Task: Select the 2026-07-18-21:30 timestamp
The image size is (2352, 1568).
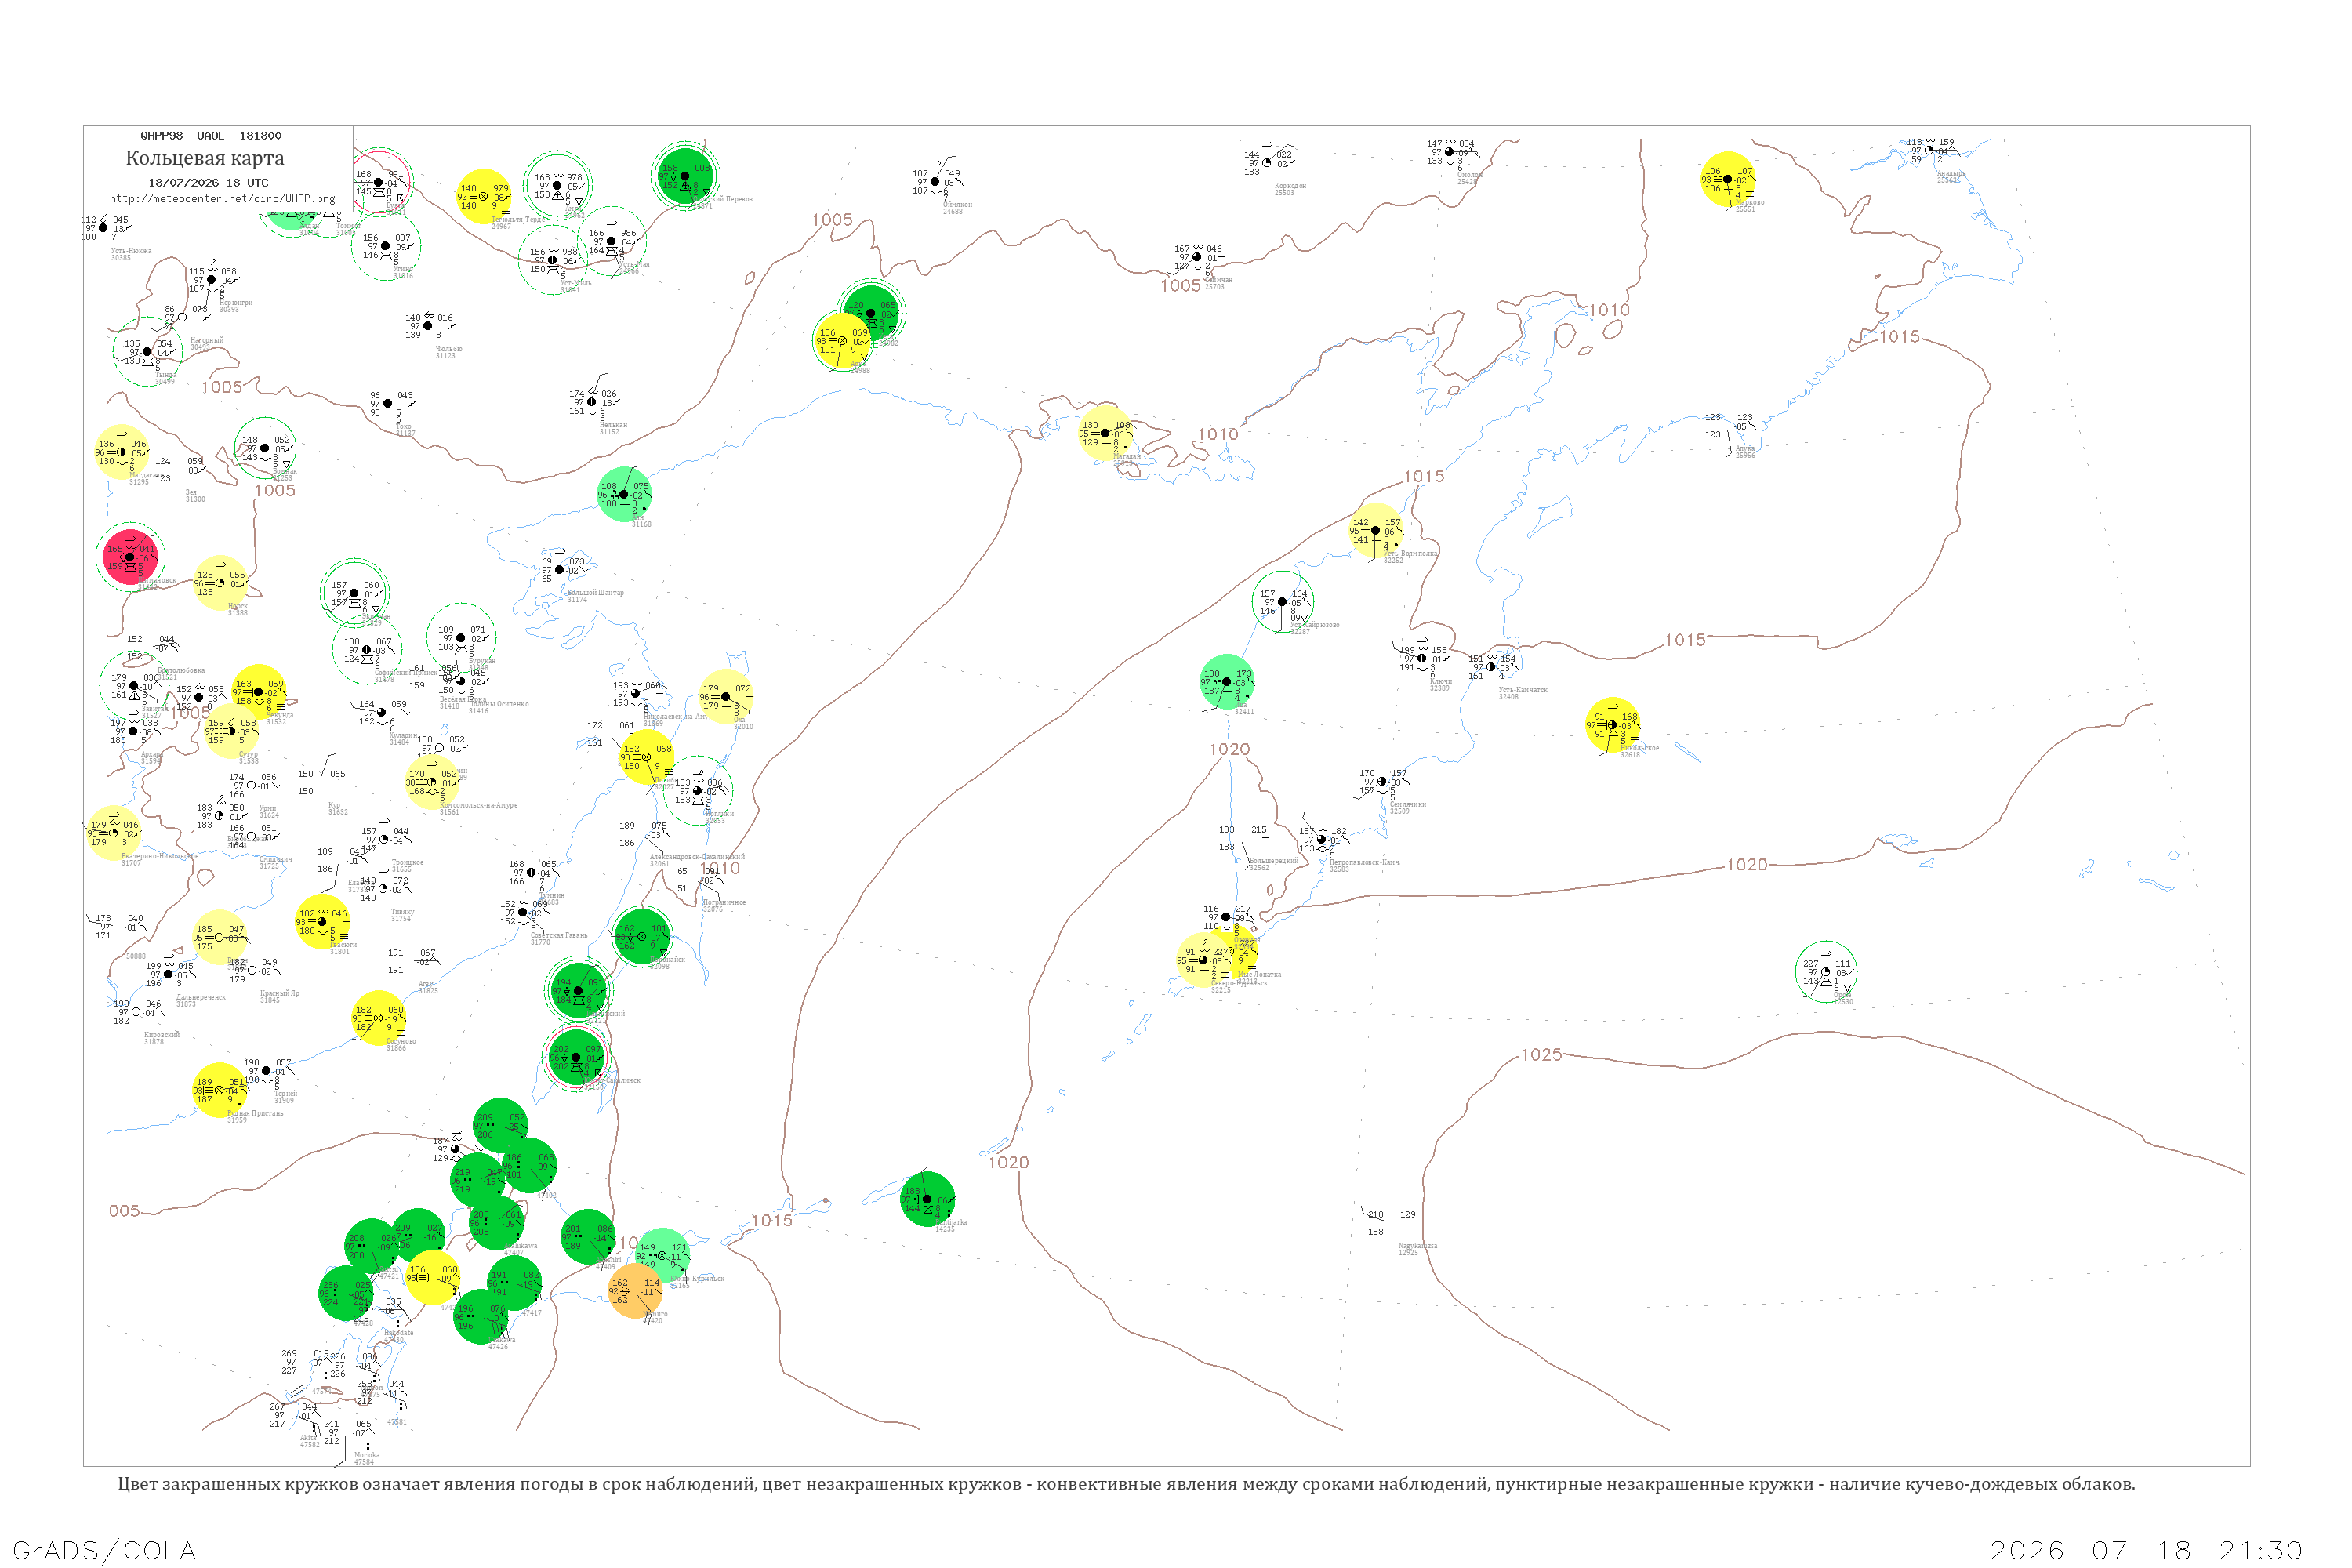Action: 2146,1550
